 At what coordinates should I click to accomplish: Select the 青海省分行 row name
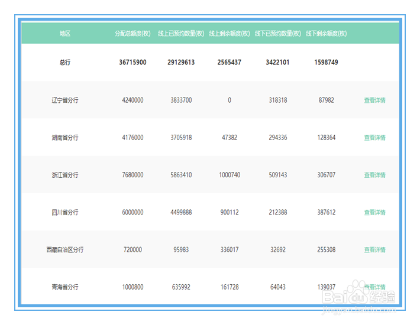click(x=65, y=287)
